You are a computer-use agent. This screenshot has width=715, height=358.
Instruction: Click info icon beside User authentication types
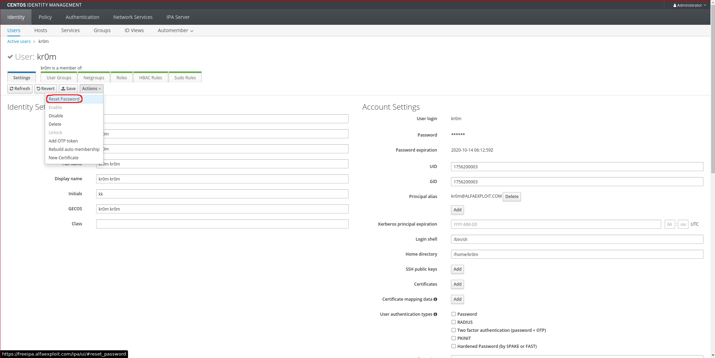pos(435,314)
